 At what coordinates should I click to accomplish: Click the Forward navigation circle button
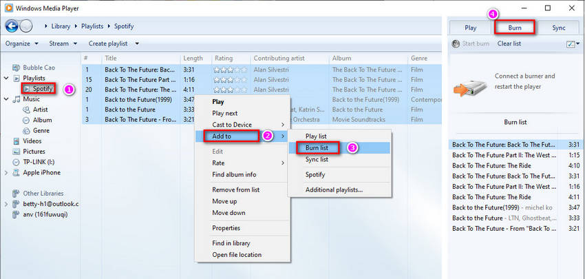pos(26,26)
